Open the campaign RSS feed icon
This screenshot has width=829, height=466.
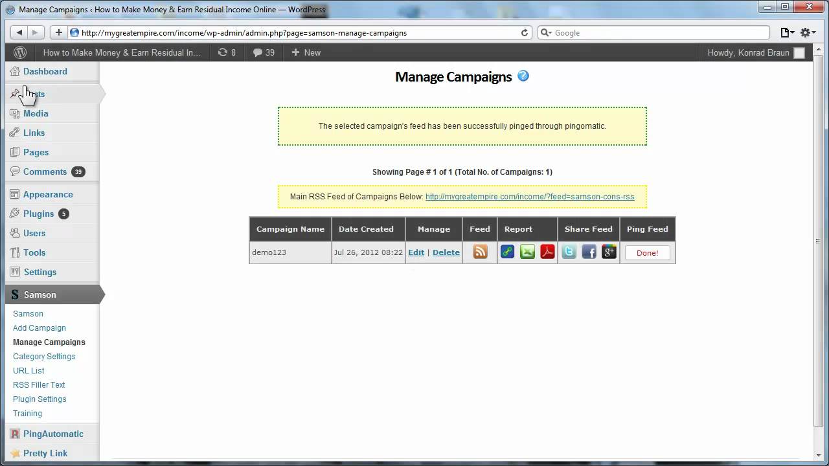[480, 252]
